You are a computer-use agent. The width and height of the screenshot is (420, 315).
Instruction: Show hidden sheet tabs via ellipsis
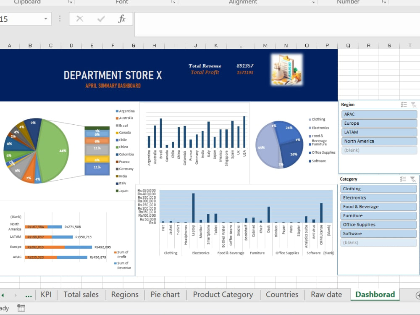pos(29,295)
